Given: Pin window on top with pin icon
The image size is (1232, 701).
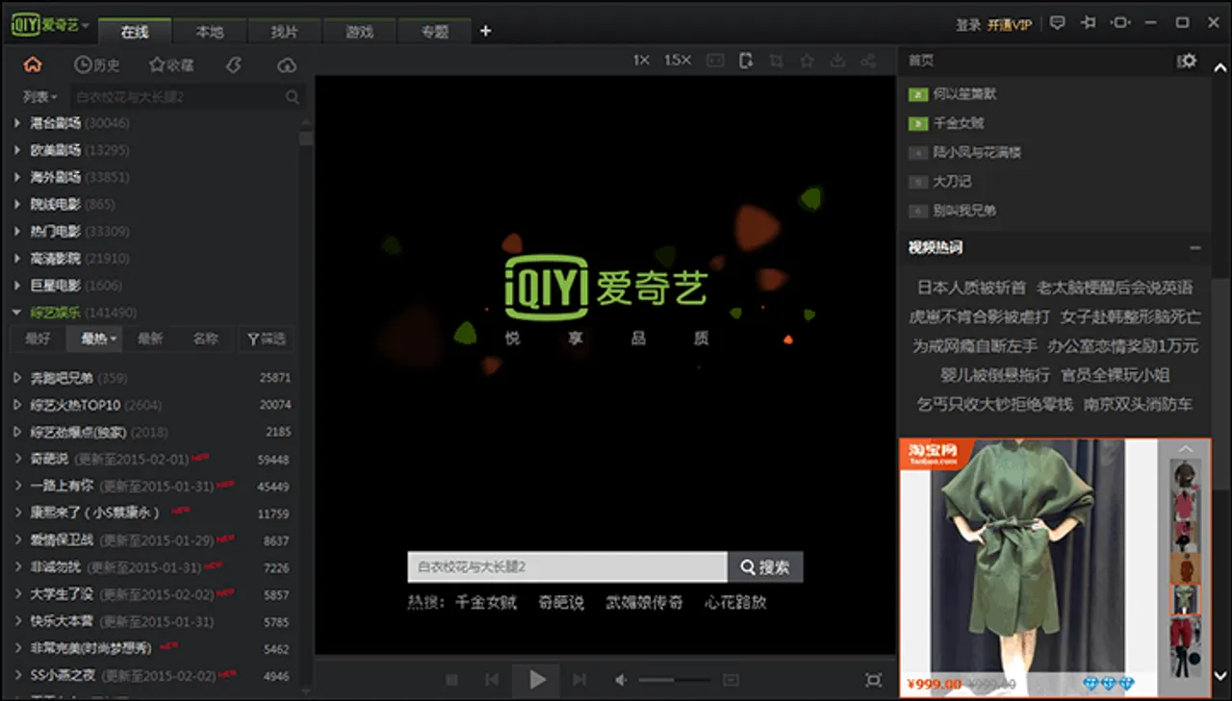Looking at the screenshot, I should point(1089,23).
